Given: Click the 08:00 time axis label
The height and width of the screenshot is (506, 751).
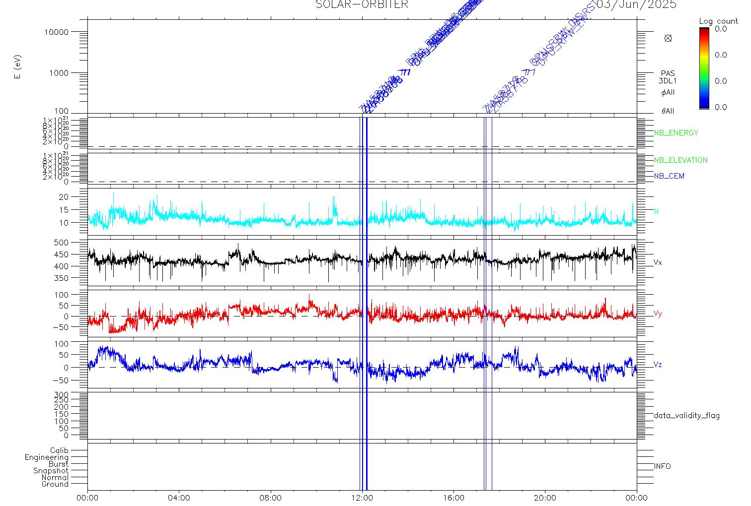Looking at the screenshot, I should (271, 498).
